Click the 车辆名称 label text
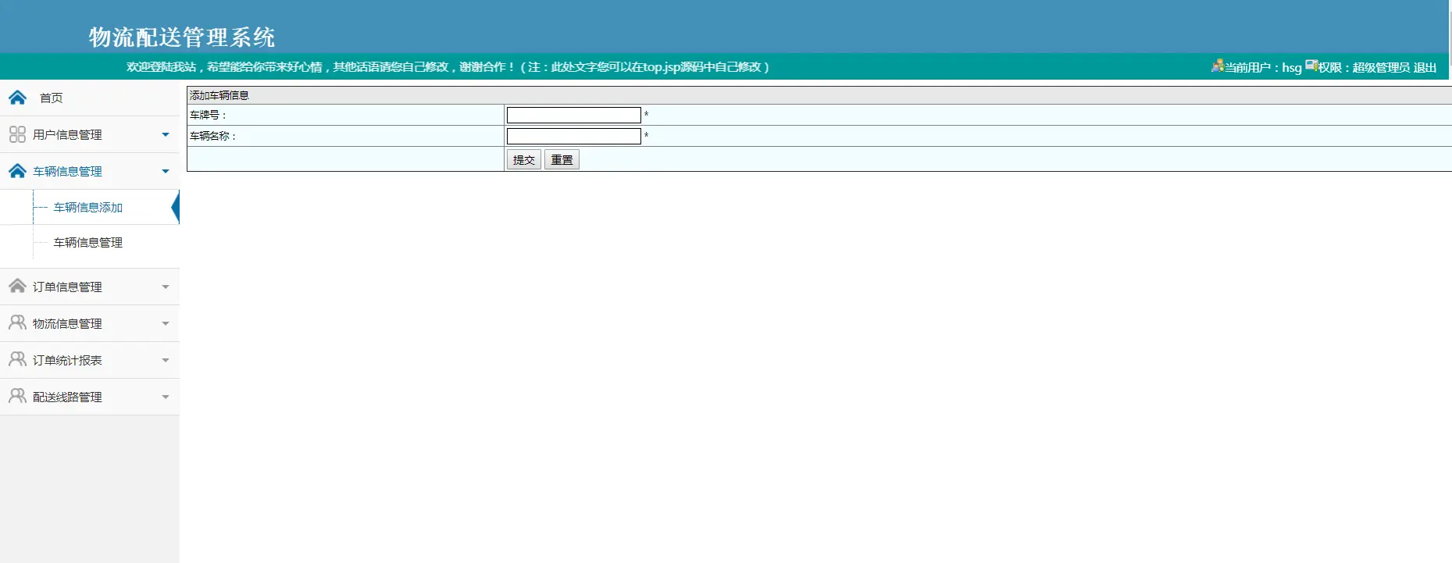The image size is (1452, 563). (x=212, y=136)
